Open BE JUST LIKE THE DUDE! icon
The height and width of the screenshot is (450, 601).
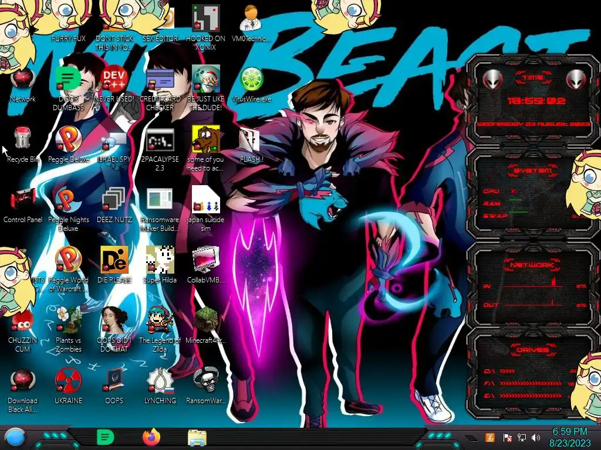[206, 89]
